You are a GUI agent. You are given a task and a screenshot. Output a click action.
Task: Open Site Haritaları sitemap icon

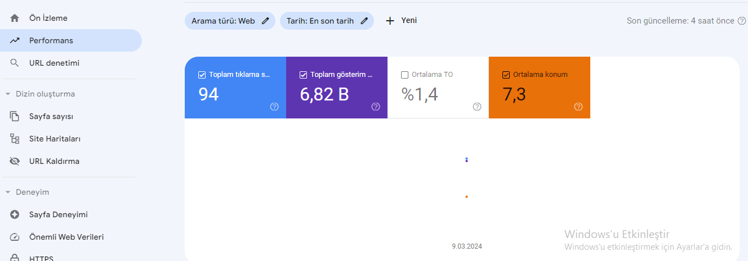[15, 139]
